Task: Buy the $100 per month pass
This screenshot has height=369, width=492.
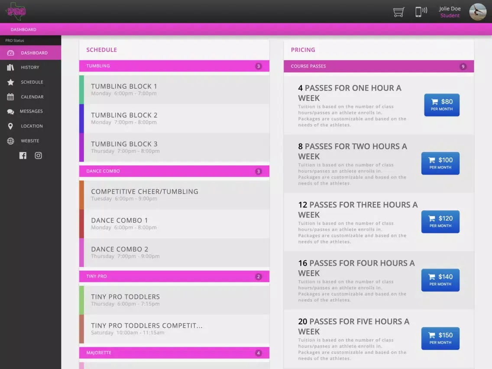Action: tap(440, 163)
